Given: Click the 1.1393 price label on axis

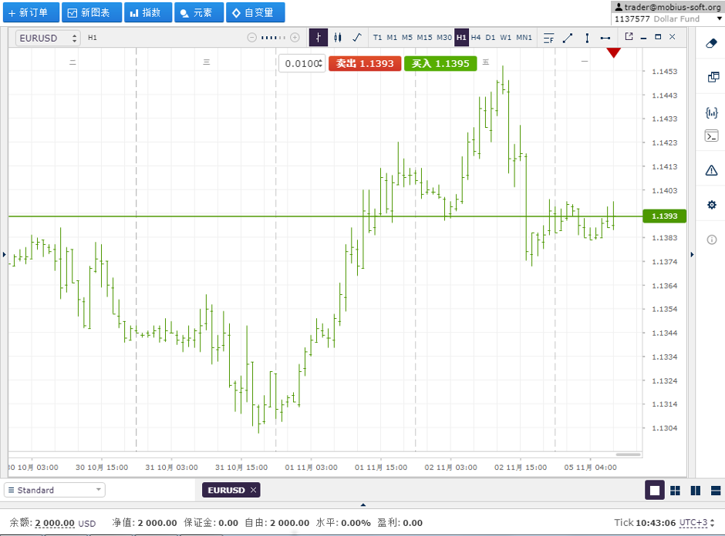Looking at the screenshot, I should pos(664,216).
